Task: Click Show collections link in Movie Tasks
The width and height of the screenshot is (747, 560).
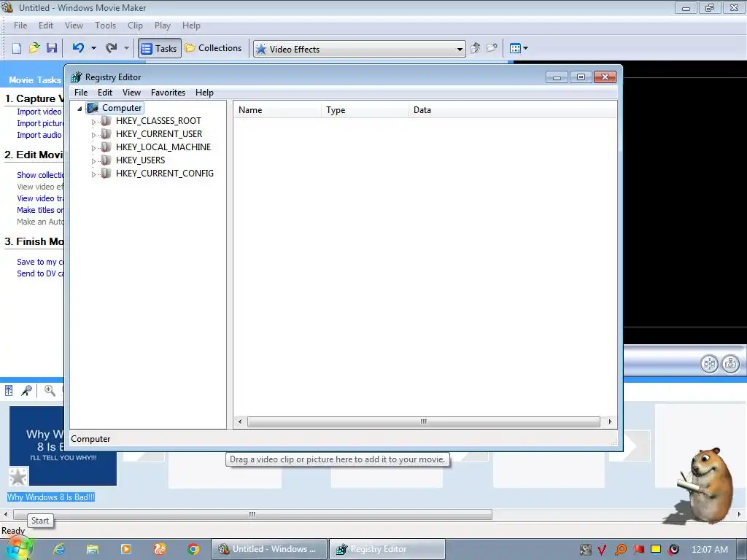Action: pos(40,175)
